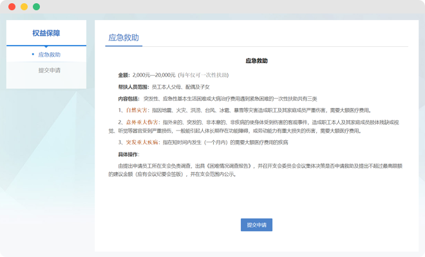The height and width of the screenshot is (257, 425).
Task: Click the 帮扶人员范围 line
Action: point(164,87)
